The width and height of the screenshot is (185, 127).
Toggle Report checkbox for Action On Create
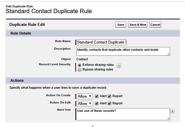click(109, 96)
